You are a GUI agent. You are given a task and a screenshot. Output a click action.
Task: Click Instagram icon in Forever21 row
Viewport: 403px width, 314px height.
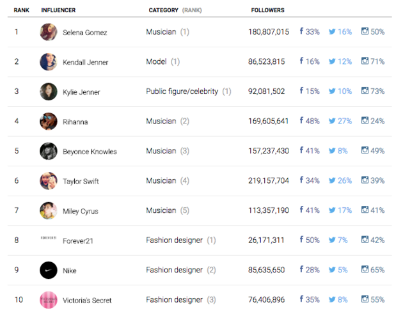pyautogui.click(x=365, y=240)
